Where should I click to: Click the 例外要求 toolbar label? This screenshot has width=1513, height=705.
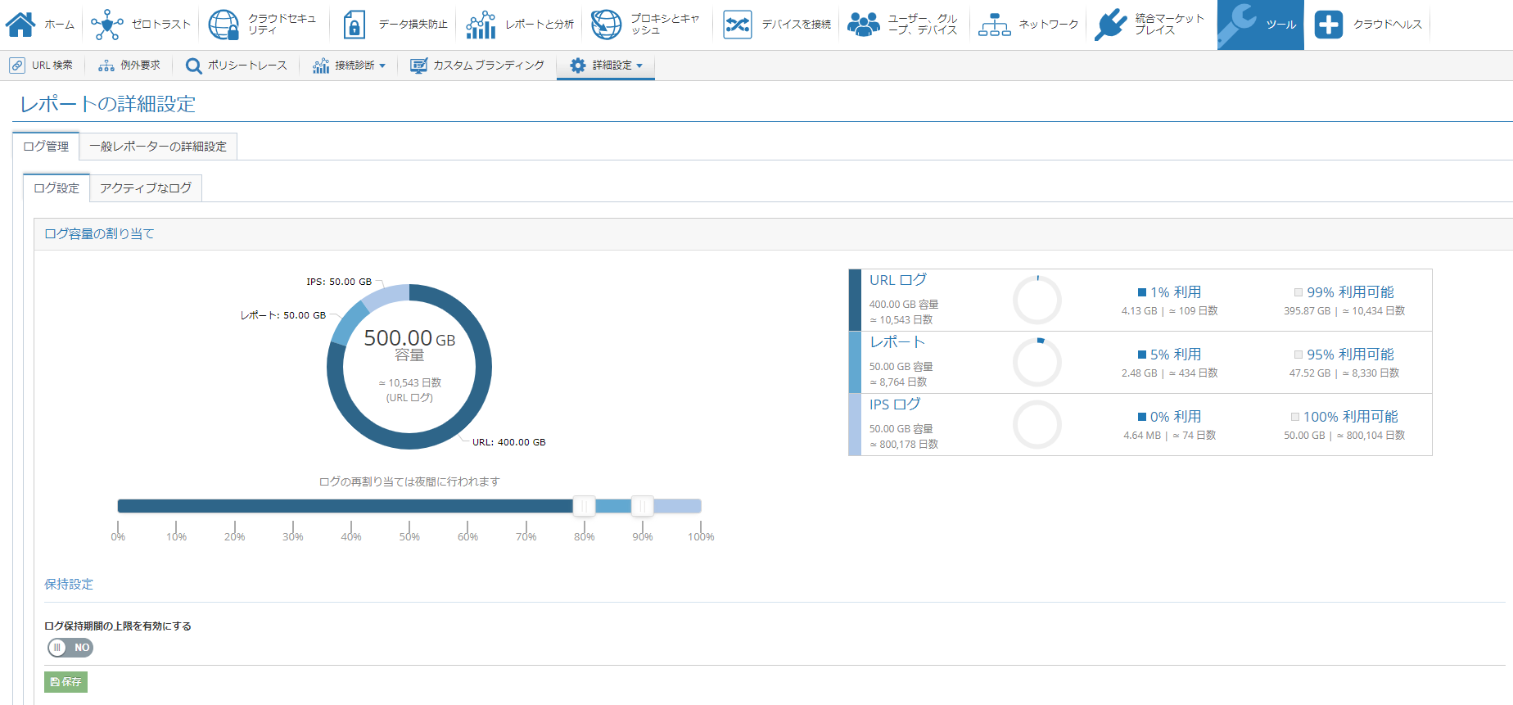tap(141, 66)
